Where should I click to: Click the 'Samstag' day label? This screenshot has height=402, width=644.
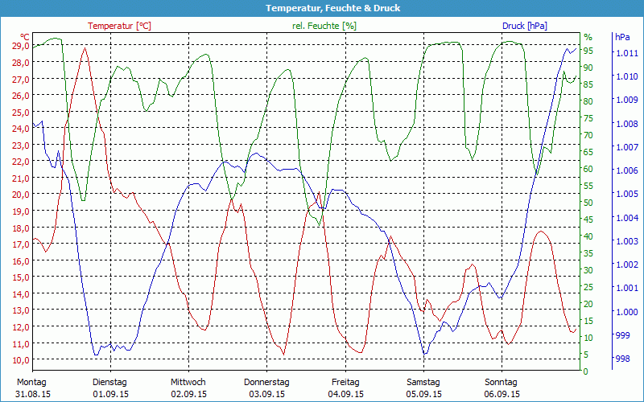pyautogui.click(x=423, y=383)
